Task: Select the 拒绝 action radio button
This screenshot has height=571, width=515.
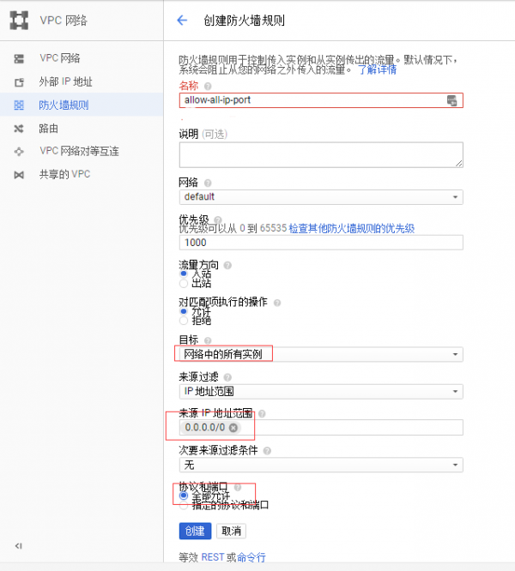Action: click(184, 321)
